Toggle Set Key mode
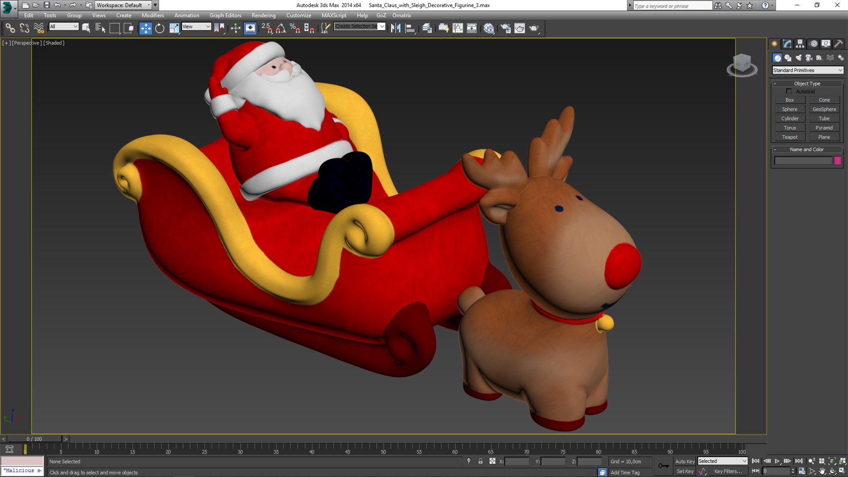The image size is (848, 477). [685, 471]
